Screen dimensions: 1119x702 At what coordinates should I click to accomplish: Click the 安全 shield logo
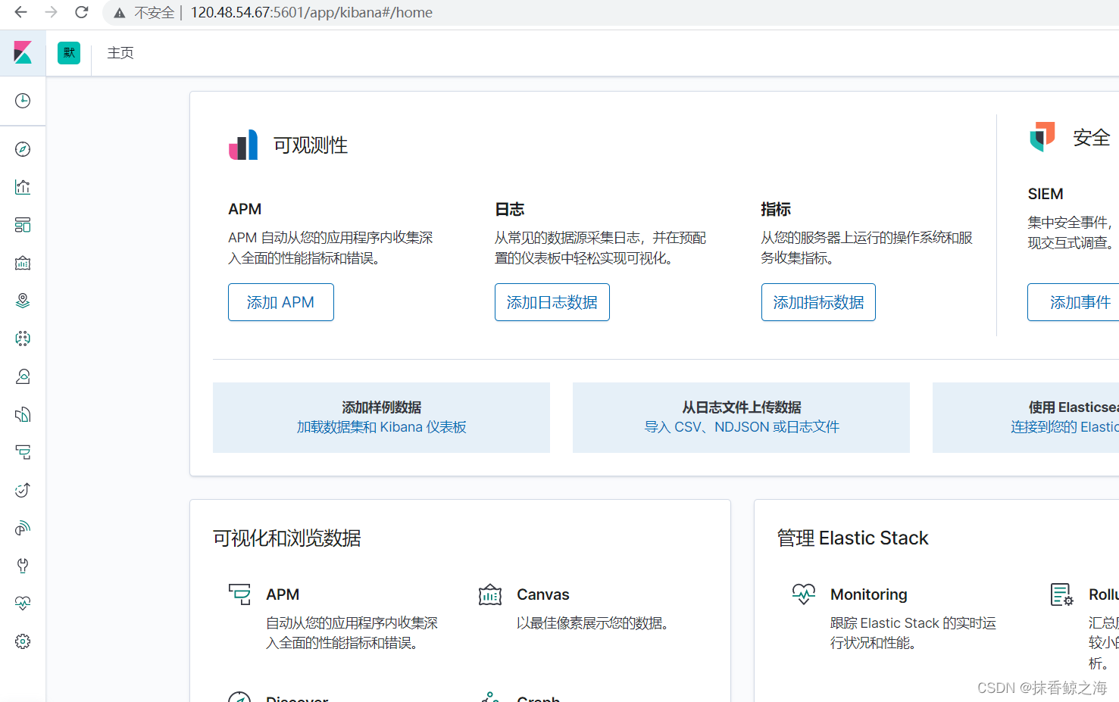click(x=1042, y=137)
